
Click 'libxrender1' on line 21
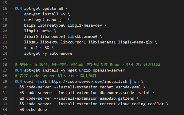click(x=53, y=37)
